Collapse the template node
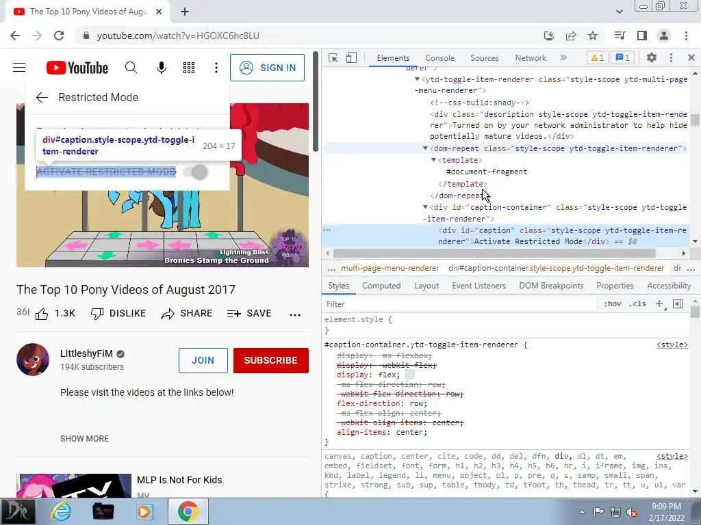This screenshot has height=525, width=701. [x=433, y=160]
